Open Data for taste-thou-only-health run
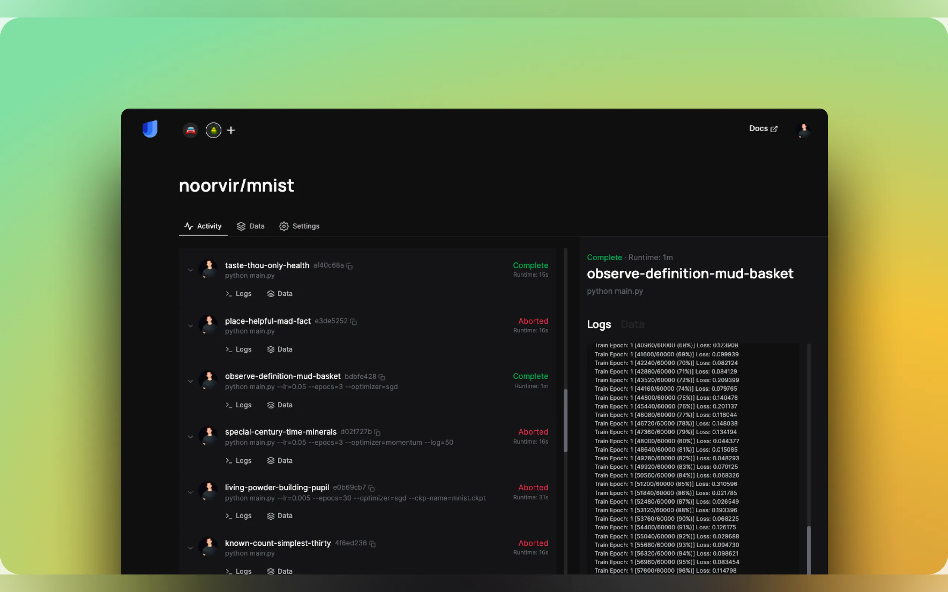948x592 pixels. pos(280,294)
